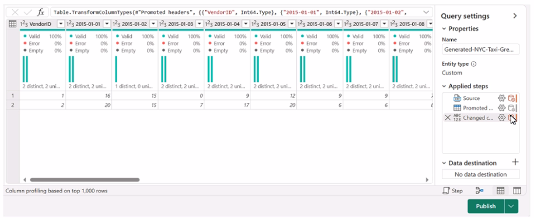Click the horizontal scrollbar thumb
Screen dimensions: 534x218
85,180
